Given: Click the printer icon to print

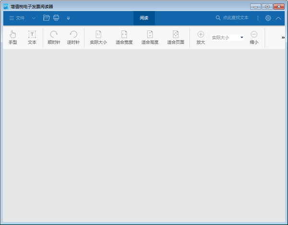Looking at the screenshot, I should 56,18.
